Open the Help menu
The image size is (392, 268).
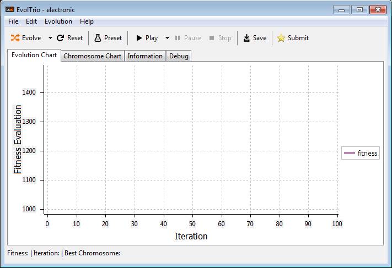coord(87,21)
